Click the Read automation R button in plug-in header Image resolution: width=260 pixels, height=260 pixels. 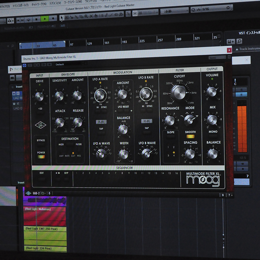[35, 65]
